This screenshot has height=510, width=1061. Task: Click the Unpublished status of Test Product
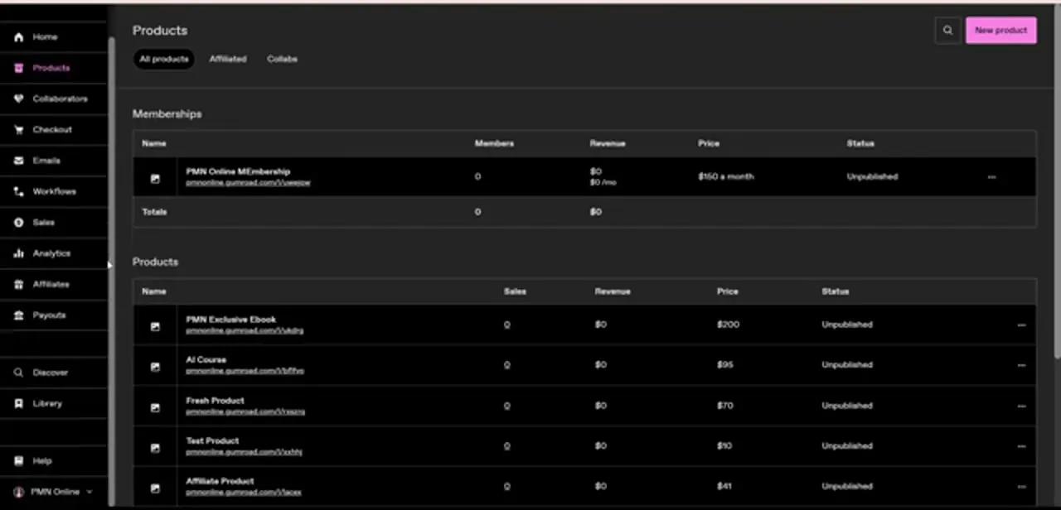(x=847, y=446)
